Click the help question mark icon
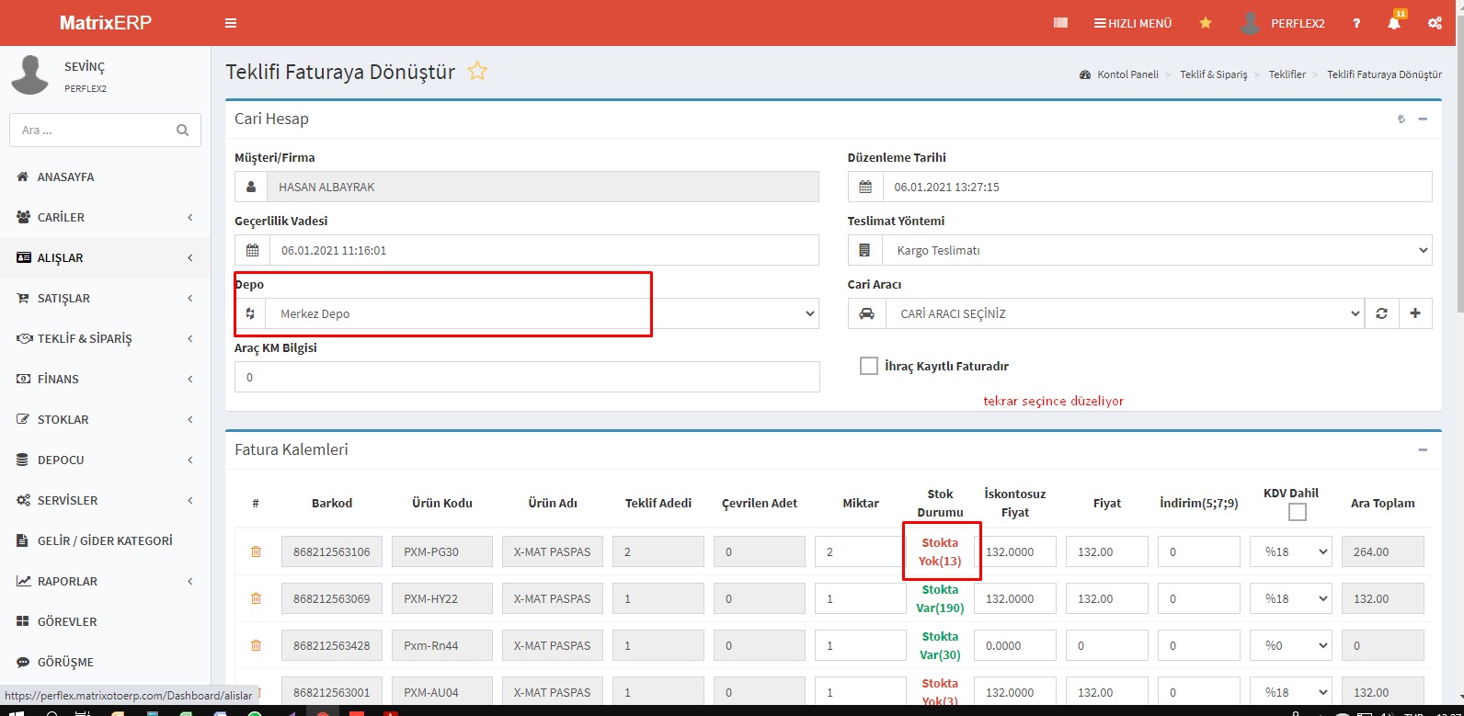This screenshot has height=716, width=1464. (1356, 23)
